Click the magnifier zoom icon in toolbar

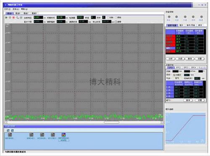click(17, 18)
